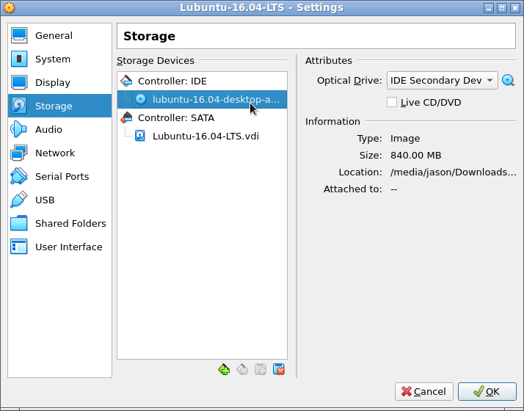Click the OK button

pos(487,391)
